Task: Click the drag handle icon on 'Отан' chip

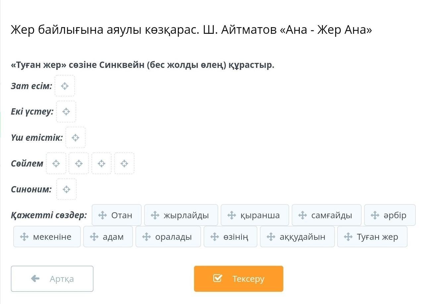Action: point(103,215)
